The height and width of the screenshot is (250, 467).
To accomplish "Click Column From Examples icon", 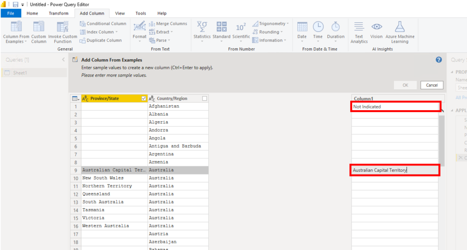I will [x=16, y=27].
